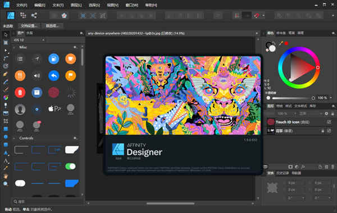
Task: Select the Place Image tool in left toolbar
Action: (x=6, y=113)
